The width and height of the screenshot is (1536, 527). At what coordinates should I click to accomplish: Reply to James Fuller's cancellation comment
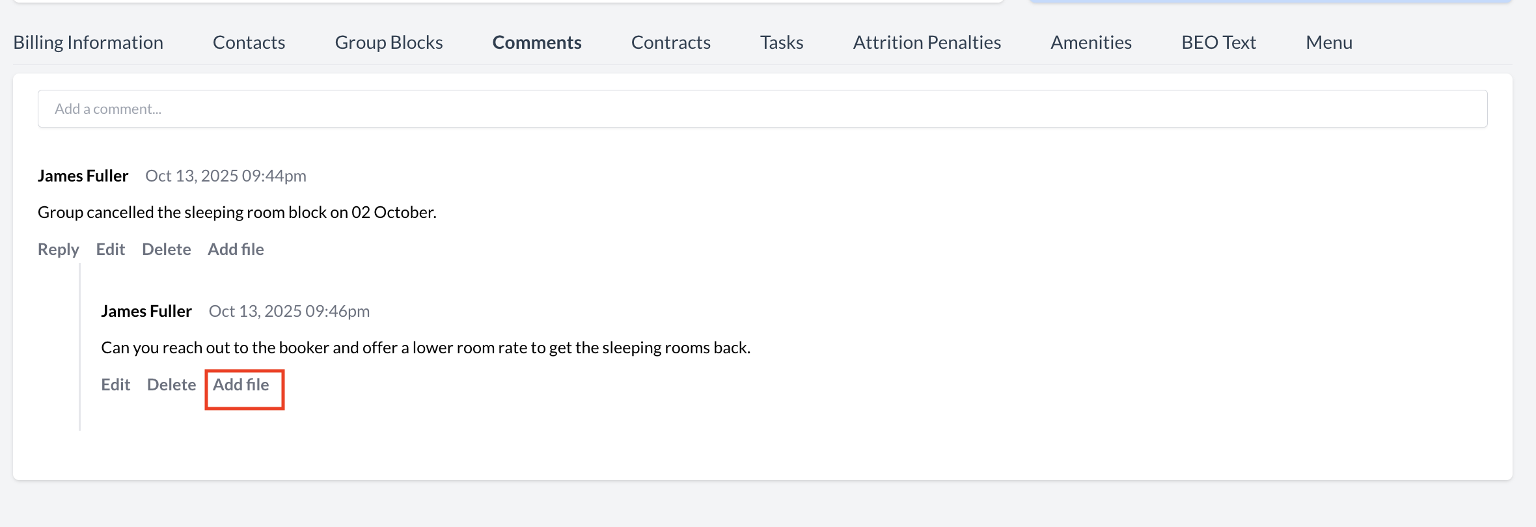(57, 249)
